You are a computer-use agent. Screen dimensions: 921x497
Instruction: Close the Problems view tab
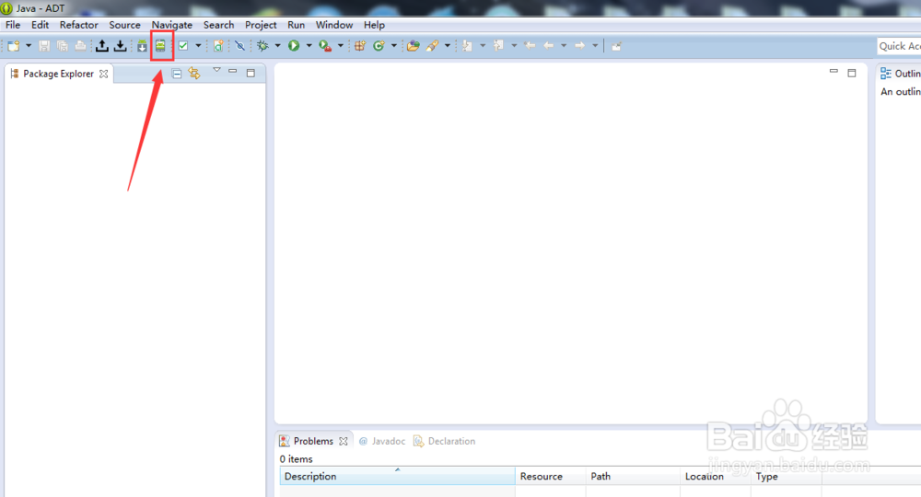point(343,441)
